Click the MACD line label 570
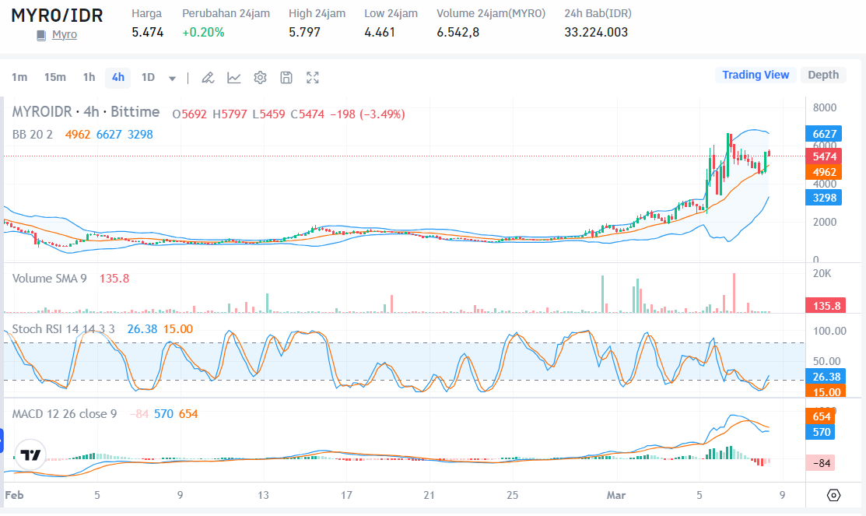This screenshot has width=866, height=516. pos(822,432)
